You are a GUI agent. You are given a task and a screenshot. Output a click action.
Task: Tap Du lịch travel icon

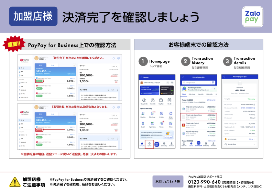[x=143, y=124]
